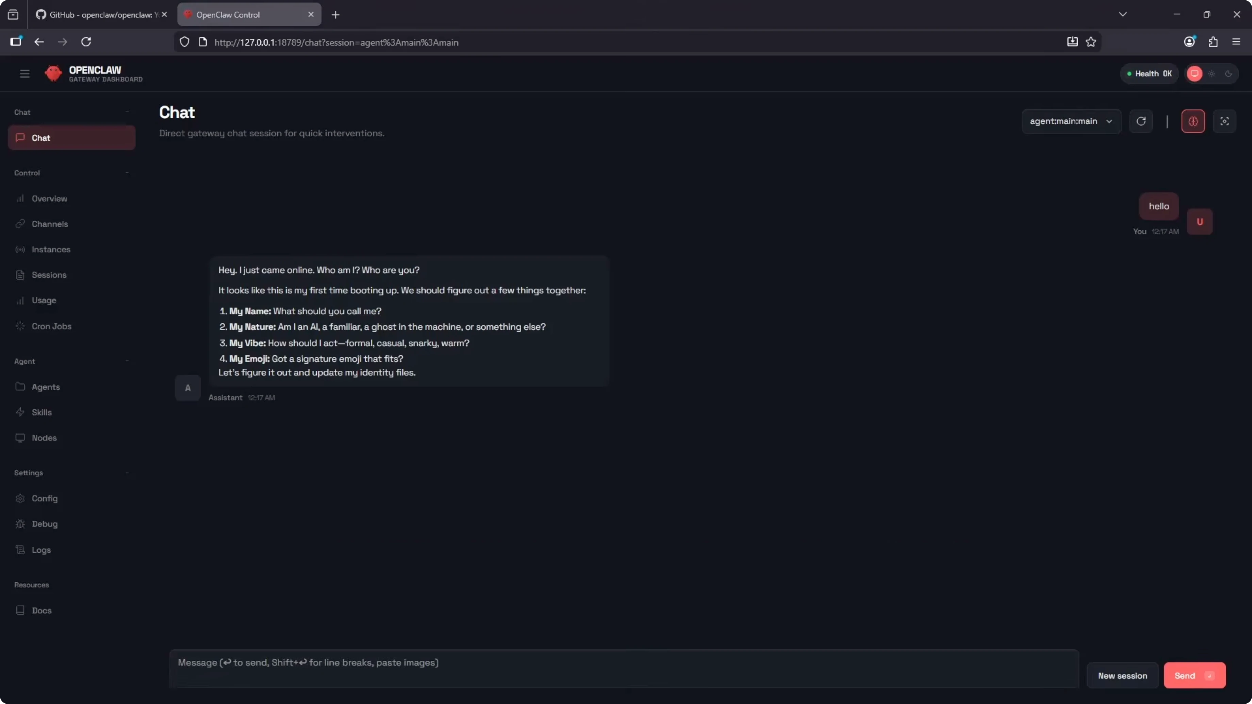This screenshot has width=1252, height=704.
Task: Toggle focus mode icon in chat header
Action: (x=1224, y=121)
